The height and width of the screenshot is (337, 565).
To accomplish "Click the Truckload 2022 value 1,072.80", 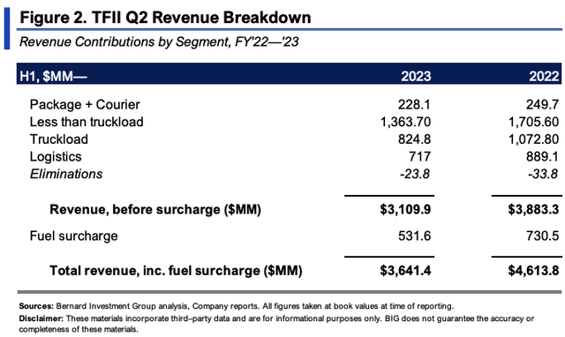I will [x=533, y=139].
